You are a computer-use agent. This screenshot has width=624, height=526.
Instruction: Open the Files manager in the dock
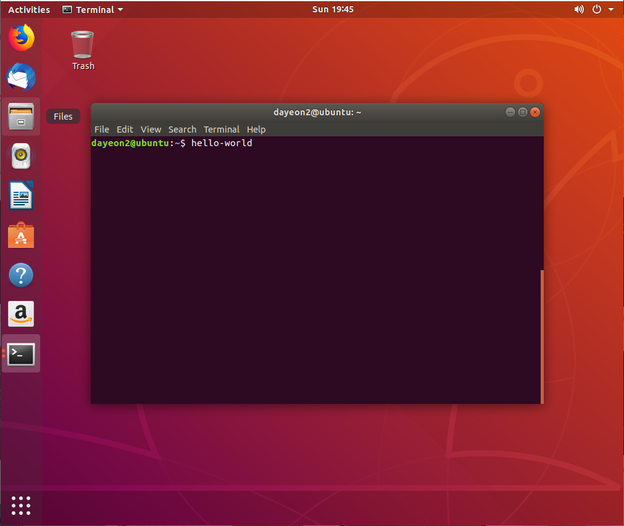click(x=21, y=117)
